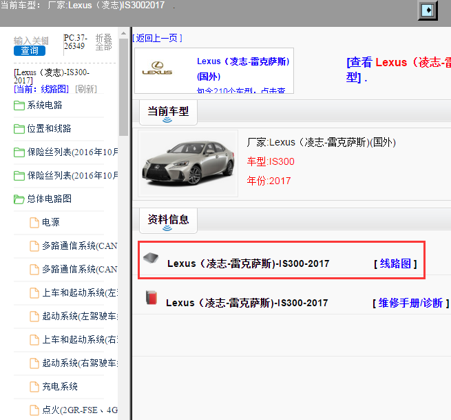Click Lexus (凌志-雷克萨斯)(国外) brand link
Image resolution: width=451 pixels, height=420 pixels.
click(x=243, y=69)
